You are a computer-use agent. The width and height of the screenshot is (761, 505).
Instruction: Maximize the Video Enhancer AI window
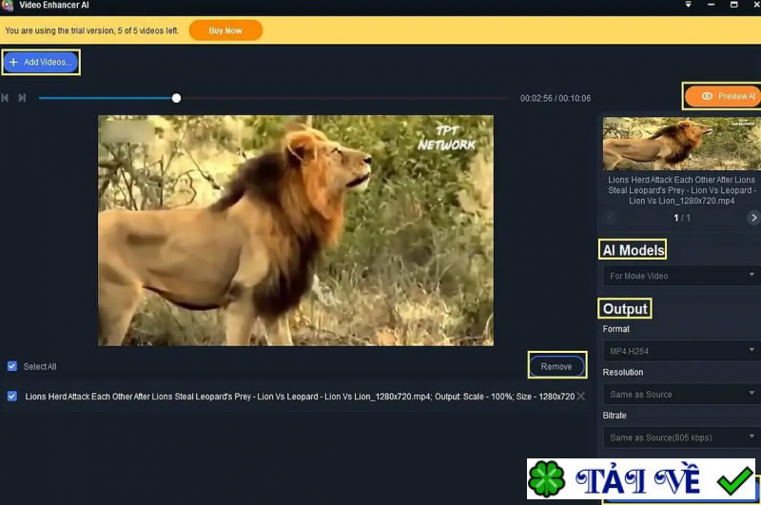[x=733, y=5]
